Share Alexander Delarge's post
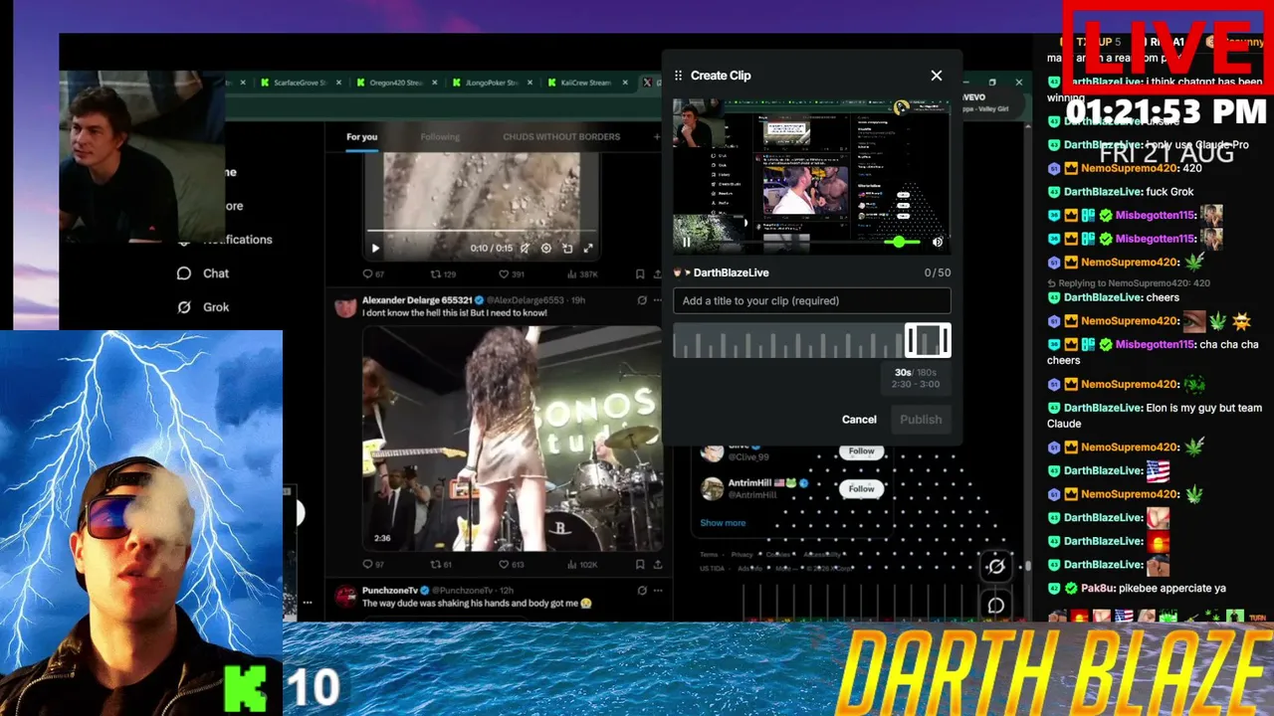The height and width of the screenshot is (716, 1274). 658,565
